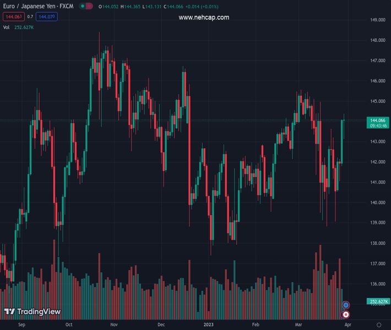Click the 140.000 price axis label
Screen dimensions: 391x330
(x=377, y=202)
